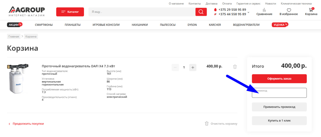This screenshot has width=321, height=137.
Task: Click the +375 44 558 95 89 number
Action: coord(232,14)
